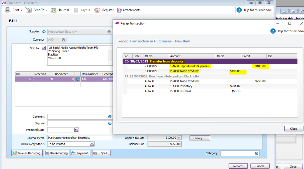Click the Use Recurring button
The image size is (304, 169).
(56, 153)
